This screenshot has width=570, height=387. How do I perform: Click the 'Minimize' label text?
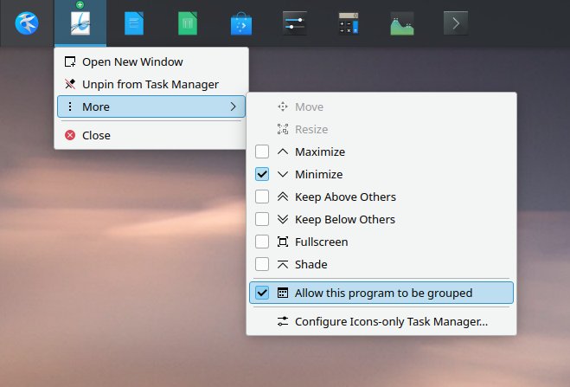(x=319, y=175)
